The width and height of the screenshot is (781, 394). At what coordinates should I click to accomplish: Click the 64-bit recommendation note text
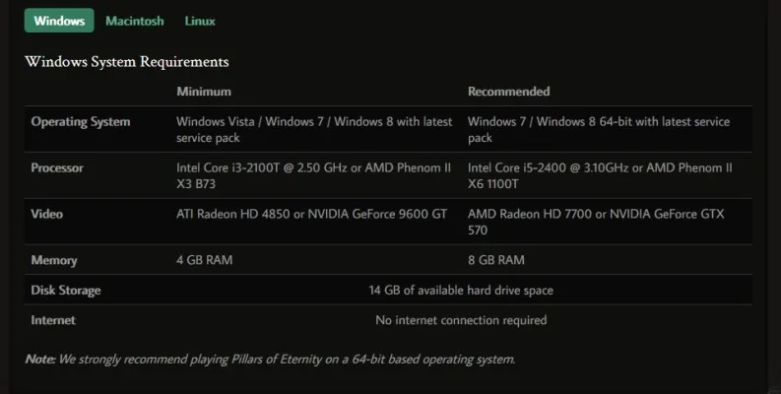click(270, 360)
